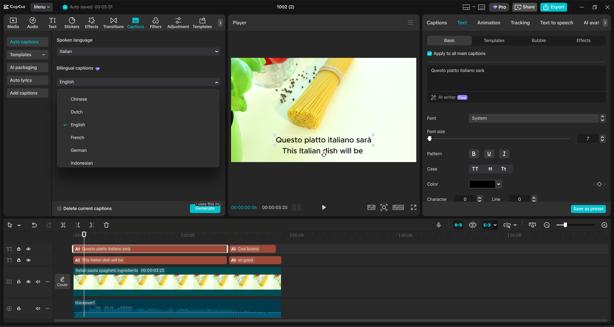Uncheck Apply to all main captions
614x327 pixels.
[x=429, y=53]
